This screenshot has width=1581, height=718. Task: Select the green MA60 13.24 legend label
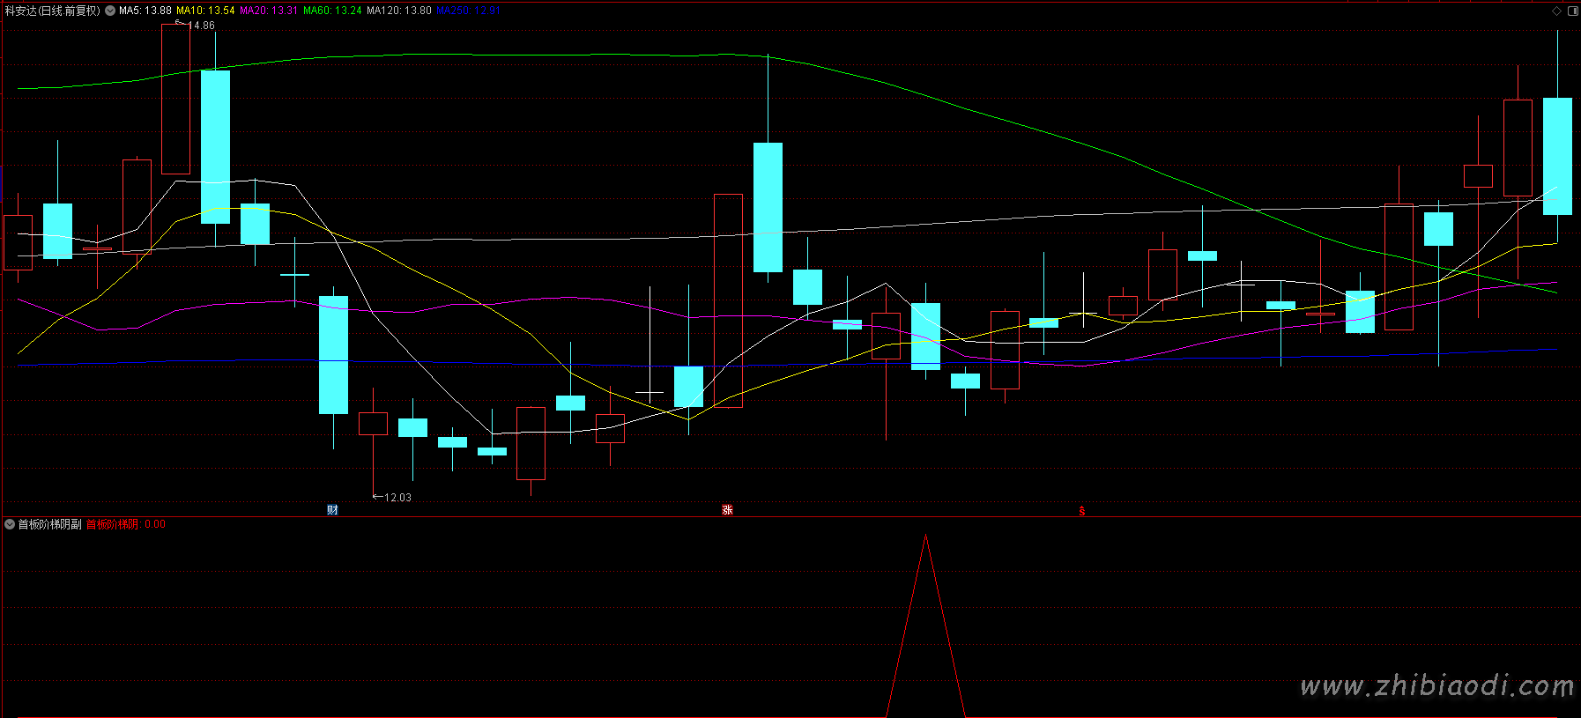coord(332,11)
